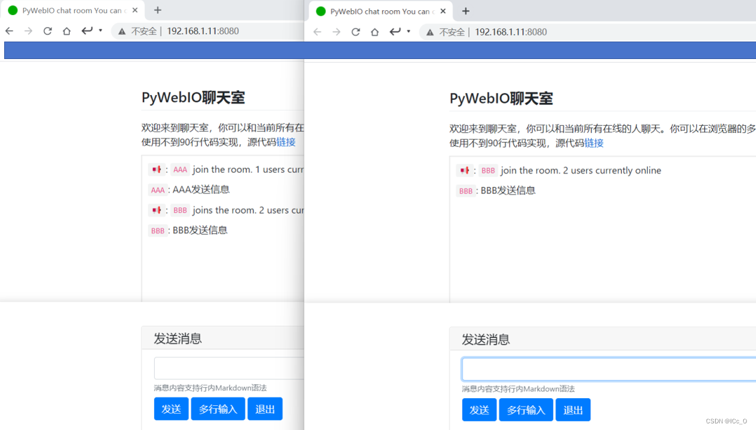756x430 pixels.
Task: Click undo-close arrow icon in right browser
Action: click(395, 32)
